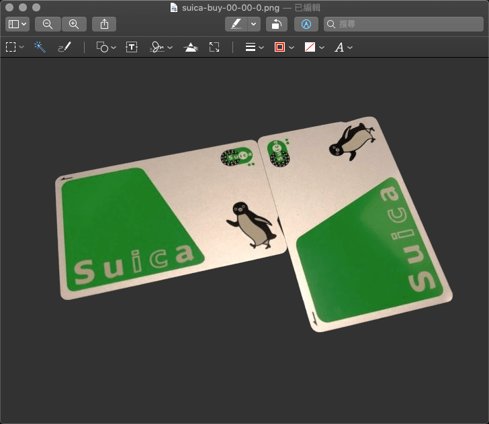Image resolution: width=489 pixels, height=424 pixels.
Task: Click the zoom in magnifier icon
Action: 74,24
